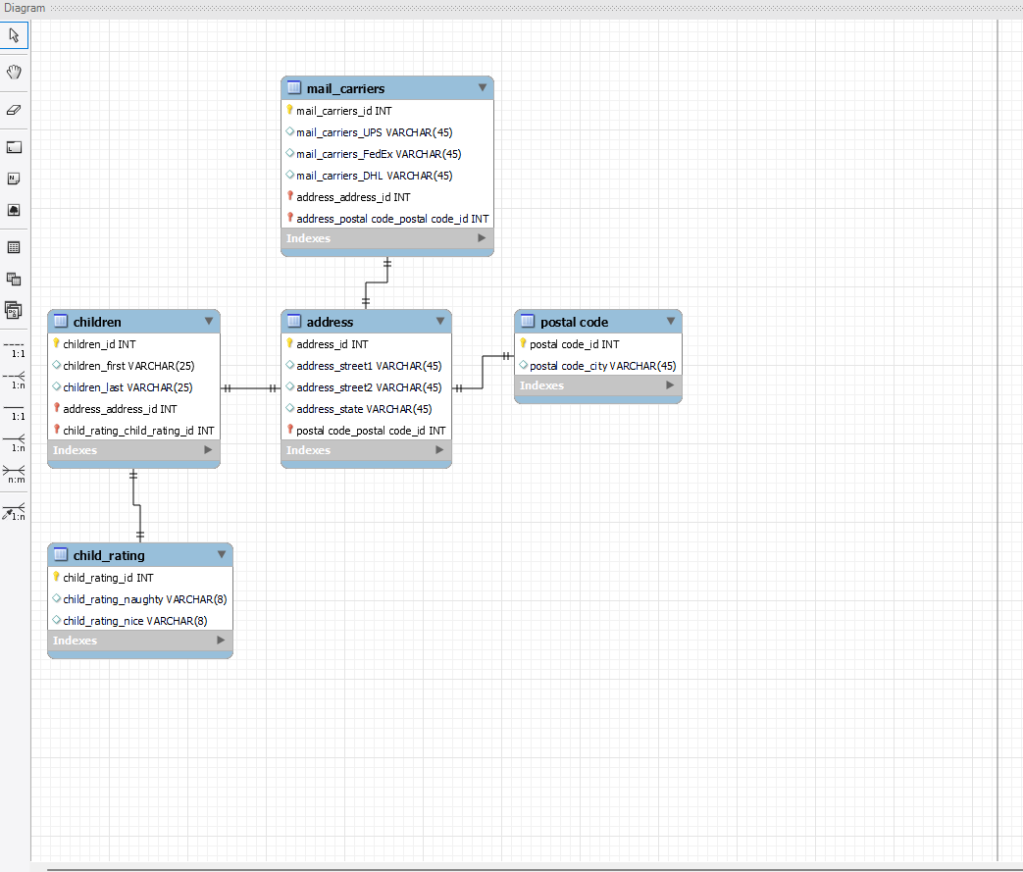This screenshot has height=872, width=1023.
Task: Pick the 1:n existing columns relationship tool
Action: point(14,512)
